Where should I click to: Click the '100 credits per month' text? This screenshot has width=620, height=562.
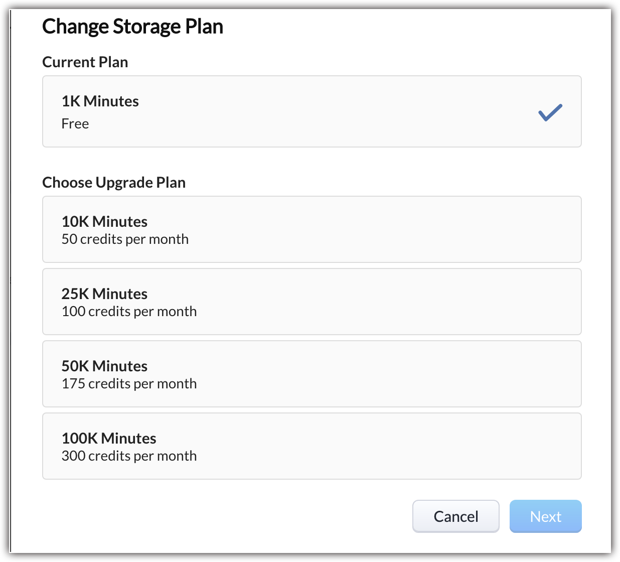[129, 312]
